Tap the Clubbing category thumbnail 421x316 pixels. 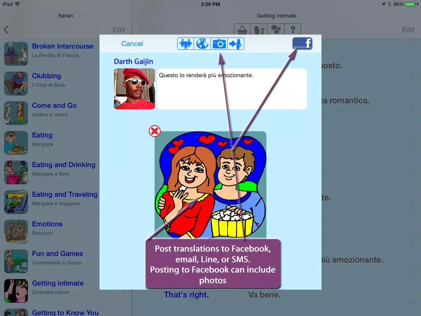(x=16, y=83)
